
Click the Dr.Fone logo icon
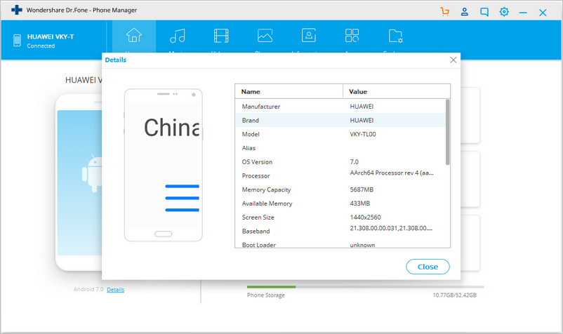pos(17,10)
